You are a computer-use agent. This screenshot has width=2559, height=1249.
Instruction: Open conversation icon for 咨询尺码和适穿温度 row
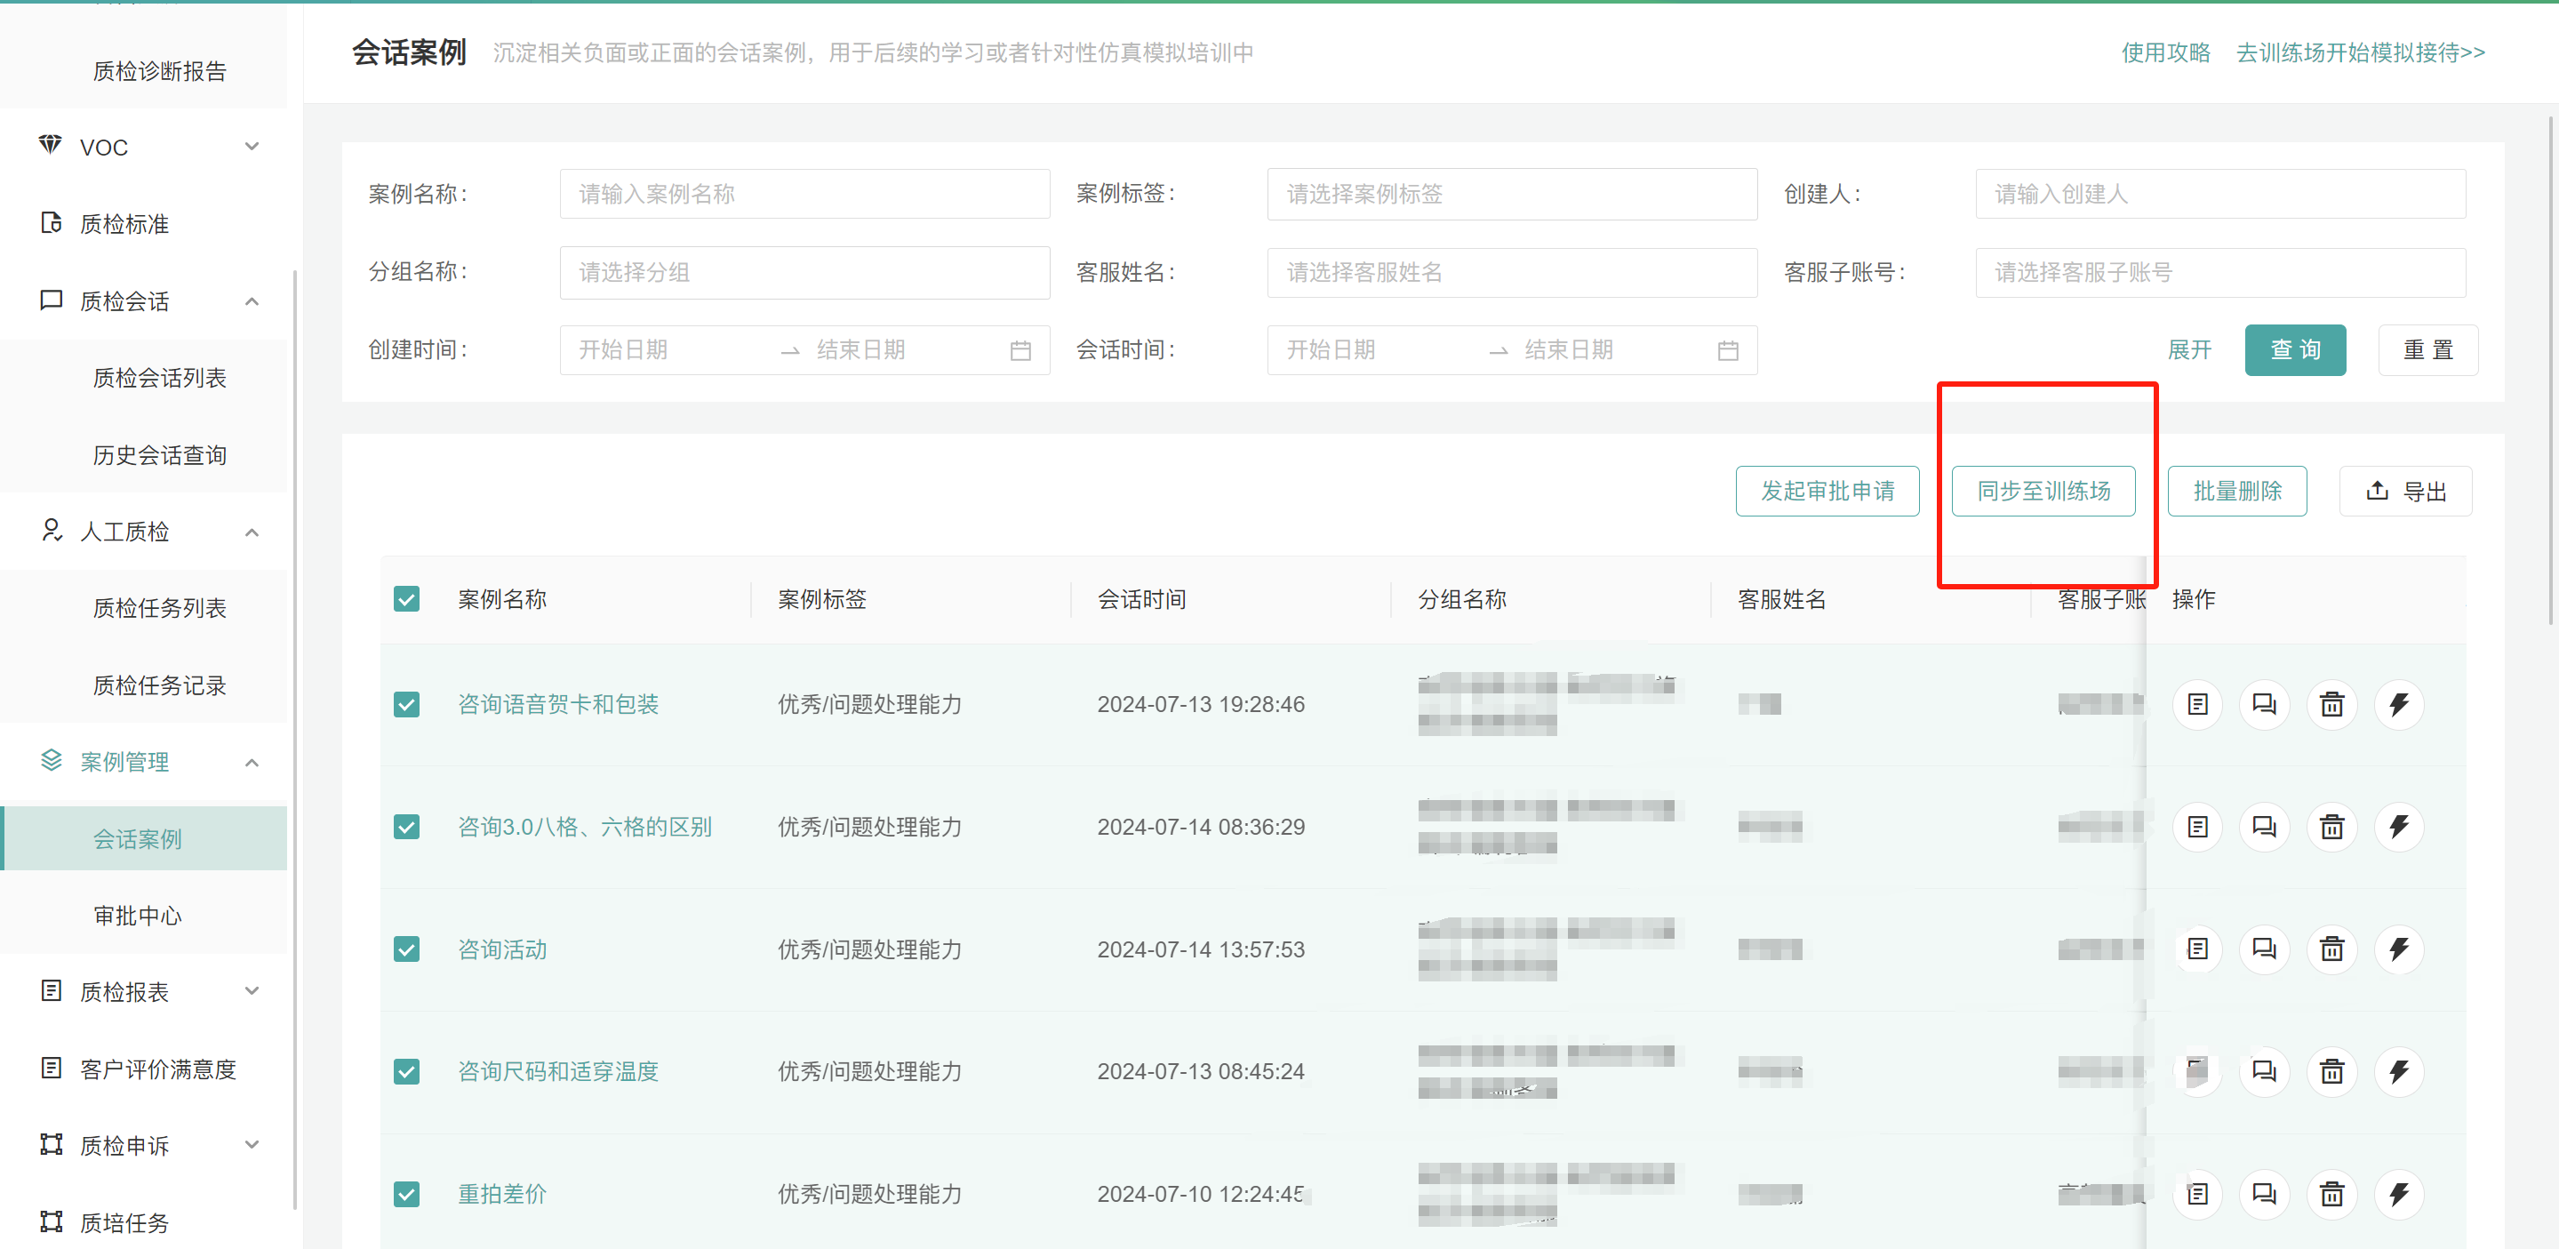(2264, 1071)
